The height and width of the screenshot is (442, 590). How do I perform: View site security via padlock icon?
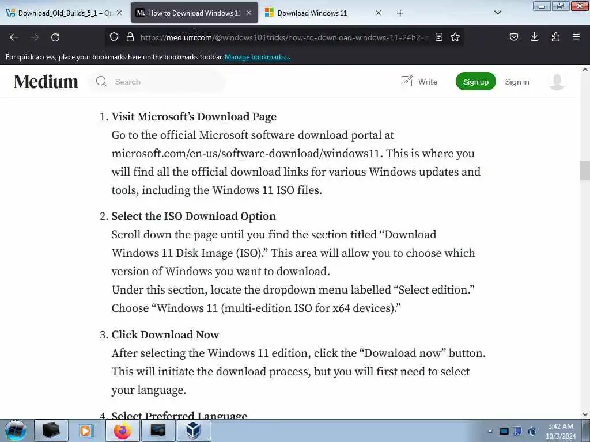[x=130, y=37]
